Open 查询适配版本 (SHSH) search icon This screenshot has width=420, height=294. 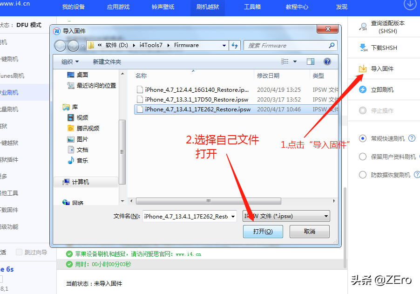[363, 27]
